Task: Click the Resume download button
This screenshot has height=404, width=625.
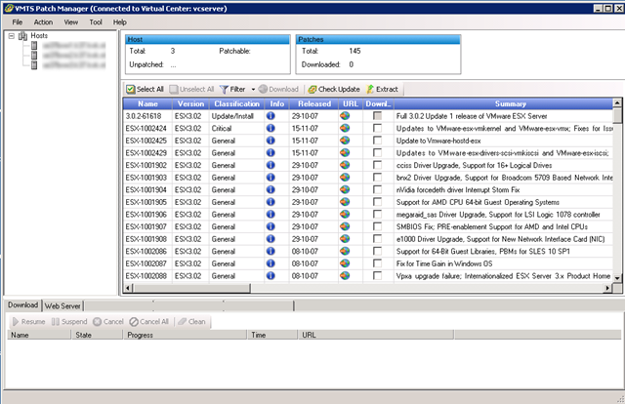Action: pyautogui.click(x=27, y=321)
